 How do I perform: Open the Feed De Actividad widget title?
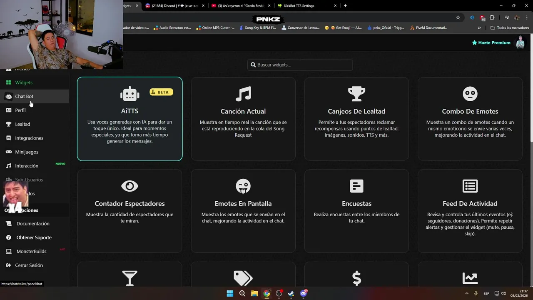(x=470, y=203)
